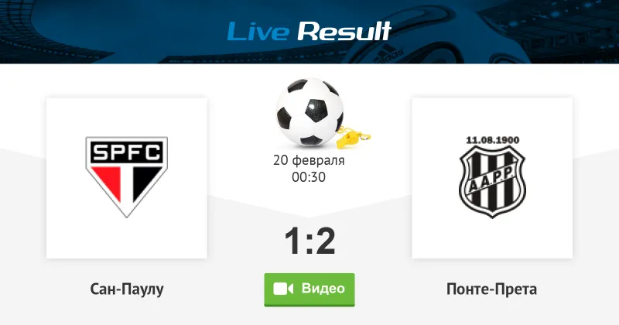Viewport: 619px width, 325px height.
Task: Open the Видео green button
Action: click(x=309, y=289)
